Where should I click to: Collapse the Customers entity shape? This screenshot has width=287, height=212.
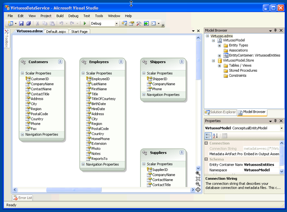tap(60, 62)
